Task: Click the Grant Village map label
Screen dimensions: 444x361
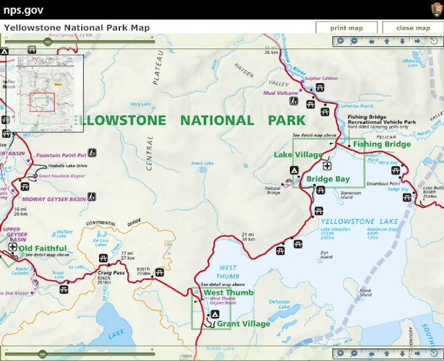Action: pyautogui.click(x=244, y=324)
